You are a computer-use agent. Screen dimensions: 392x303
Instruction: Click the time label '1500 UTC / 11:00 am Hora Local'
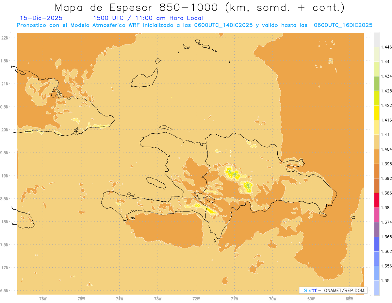coord(148,18)
